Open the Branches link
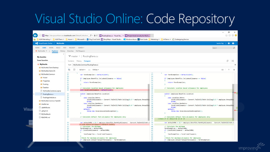Viewport: 270px width, 152px height. (70, 51)
